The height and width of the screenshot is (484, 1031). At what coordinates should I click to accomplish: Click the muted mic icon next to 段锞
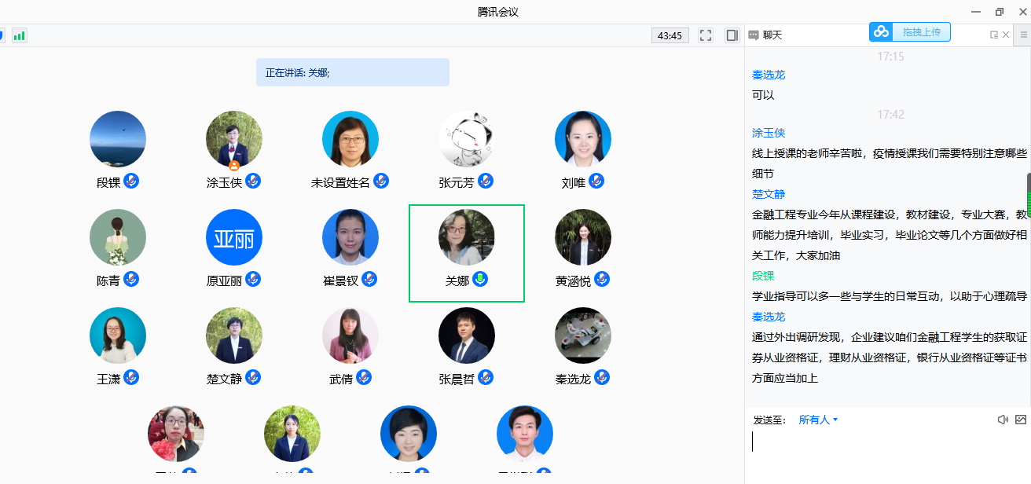(131, 181)
